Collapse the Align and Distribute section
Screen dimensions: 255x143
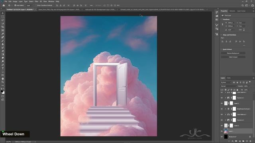[222, 35]
